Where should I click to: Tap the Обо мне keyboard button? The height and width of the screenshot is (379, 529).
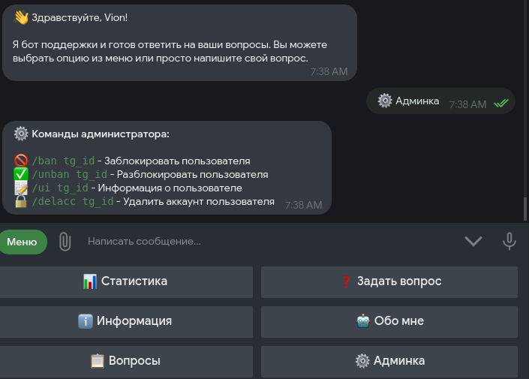pyautogui.click(x=389, y=322)
